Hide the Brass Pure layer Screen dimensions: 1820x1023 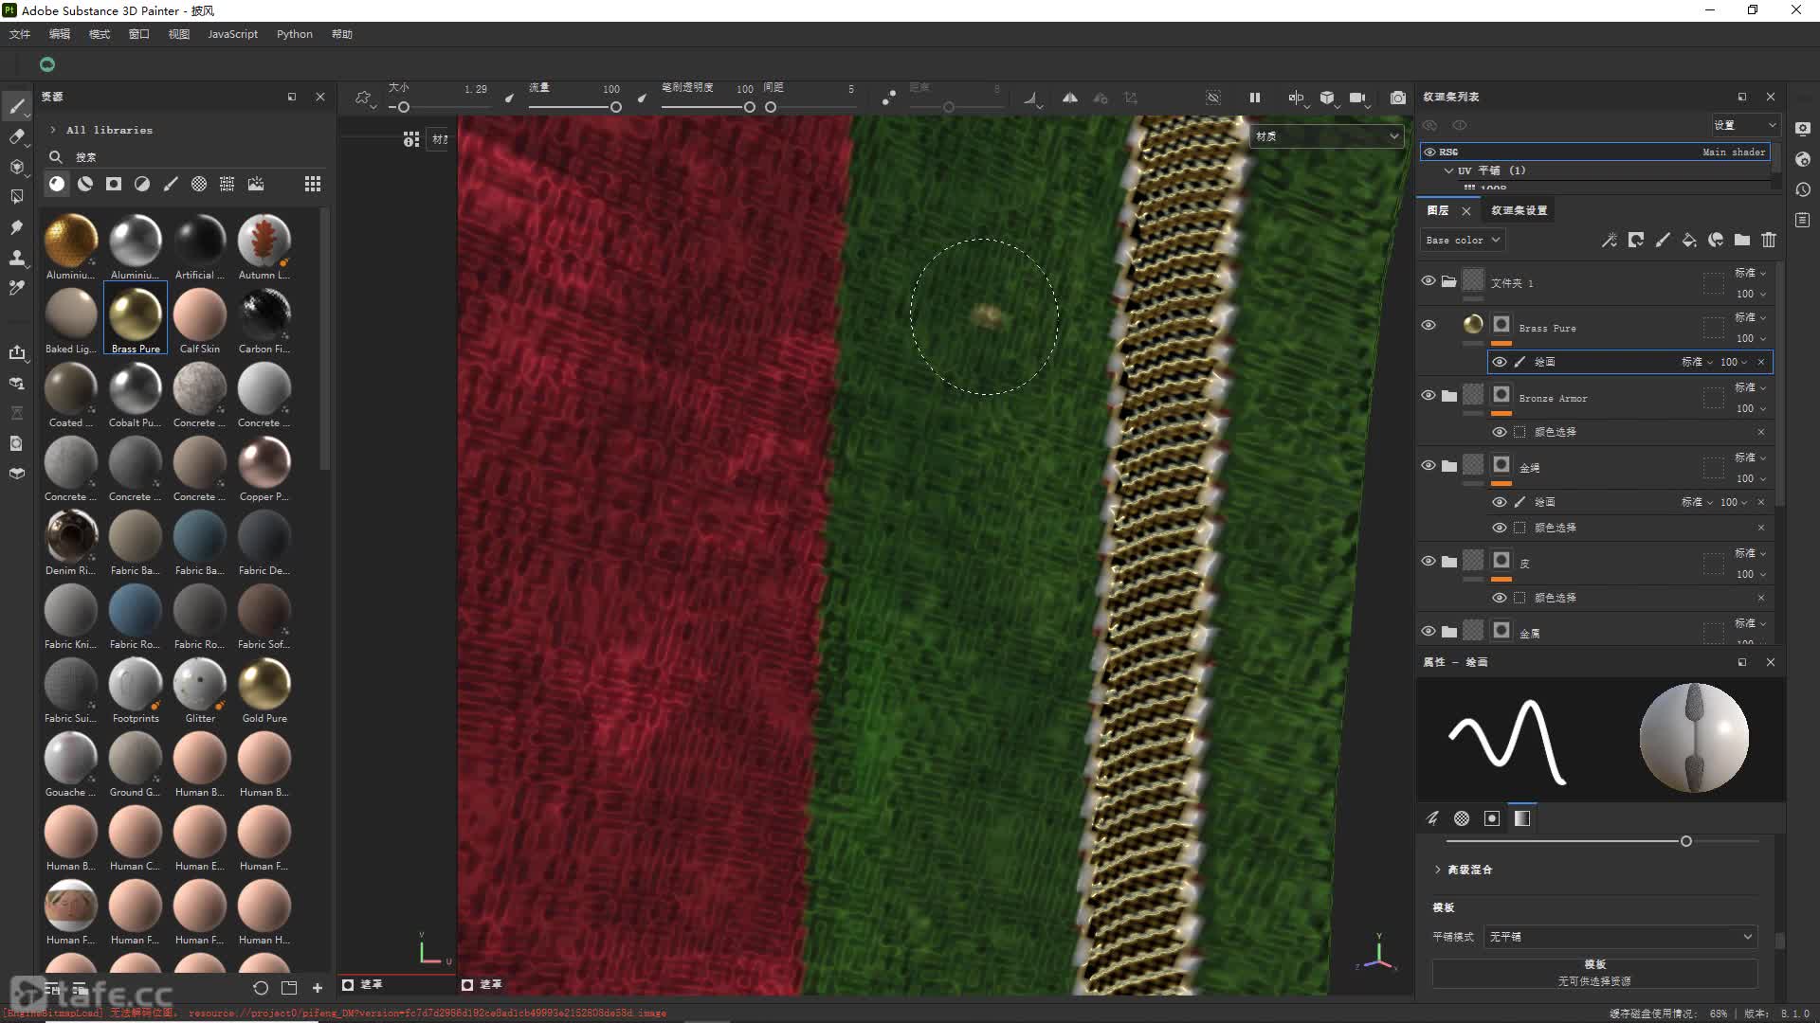click(x=1429, y=325)
